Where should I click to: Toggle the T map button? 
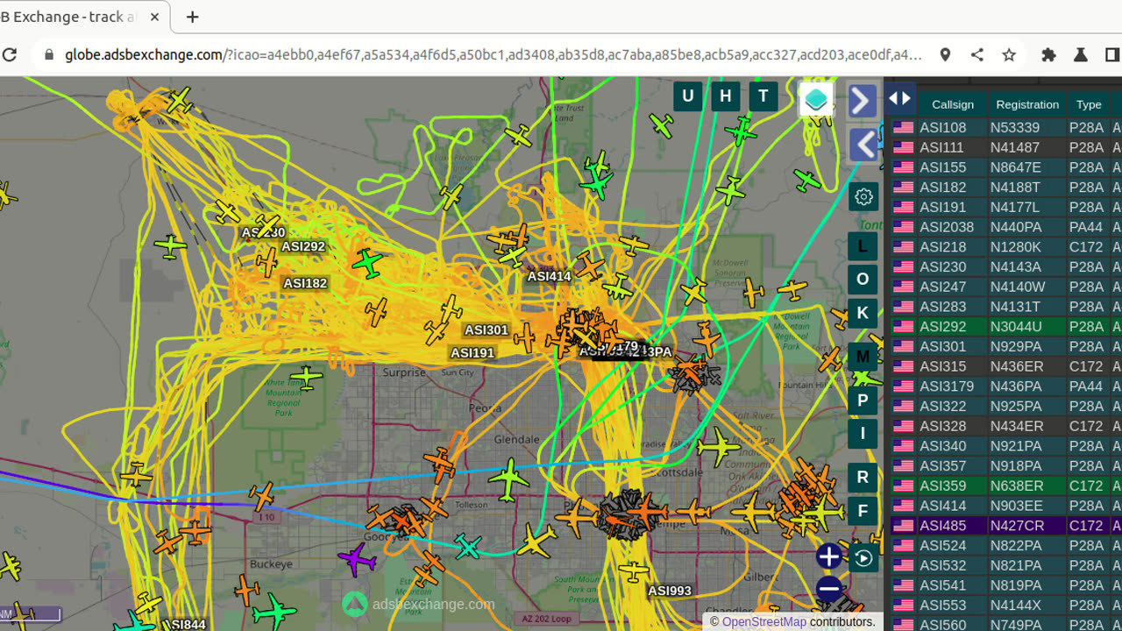(763, 96)
